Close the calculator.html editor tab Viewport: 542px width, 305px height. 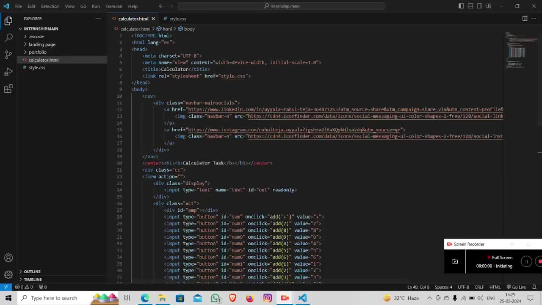tap(153, 19)
